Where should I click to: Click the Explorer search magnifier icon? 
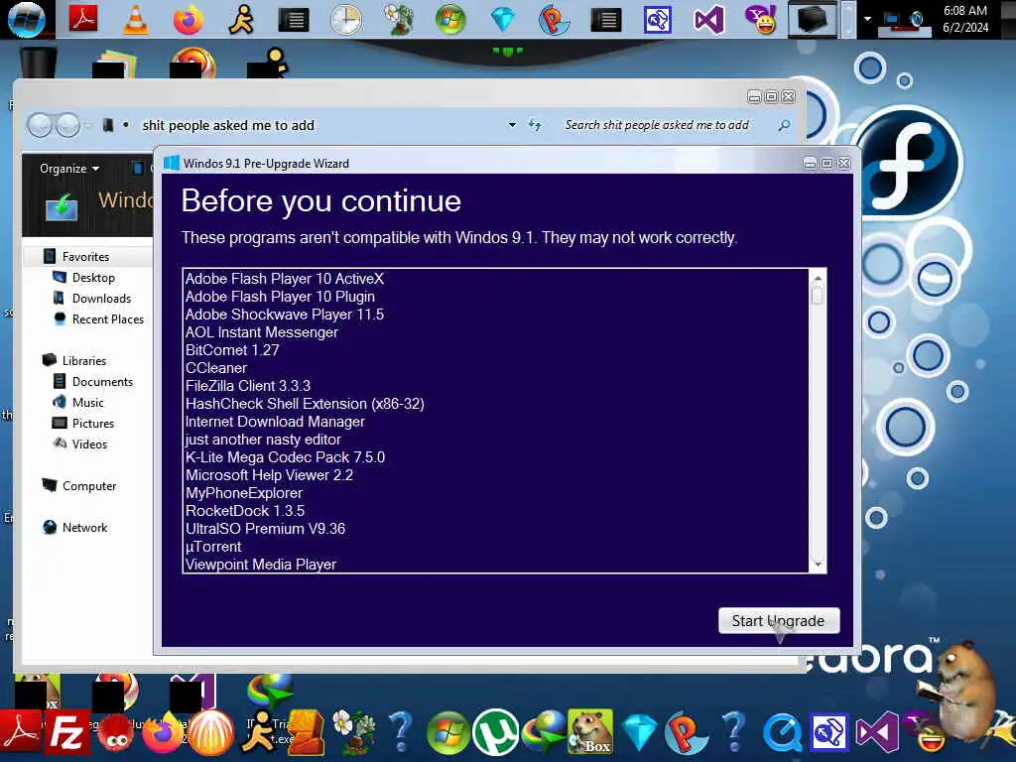point(784,125)
